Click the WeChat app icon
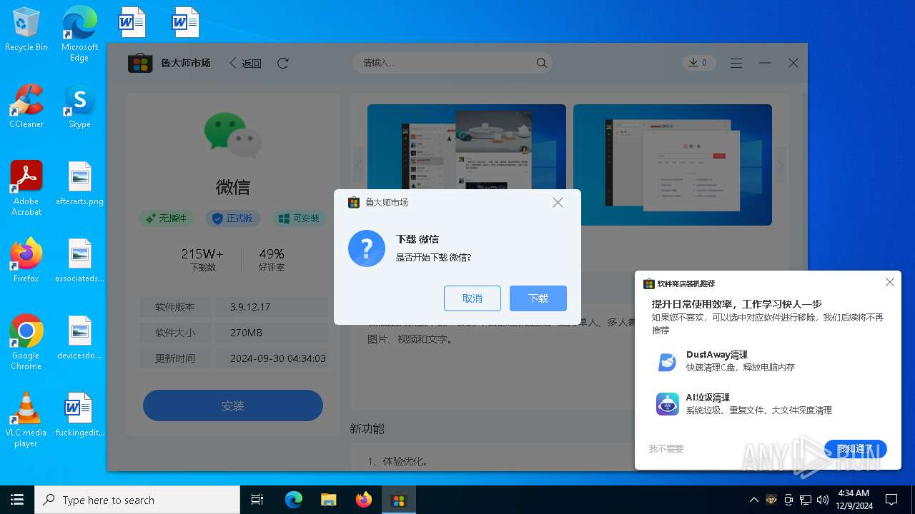Viewport: 915px width, 514px height. point(233,134)
